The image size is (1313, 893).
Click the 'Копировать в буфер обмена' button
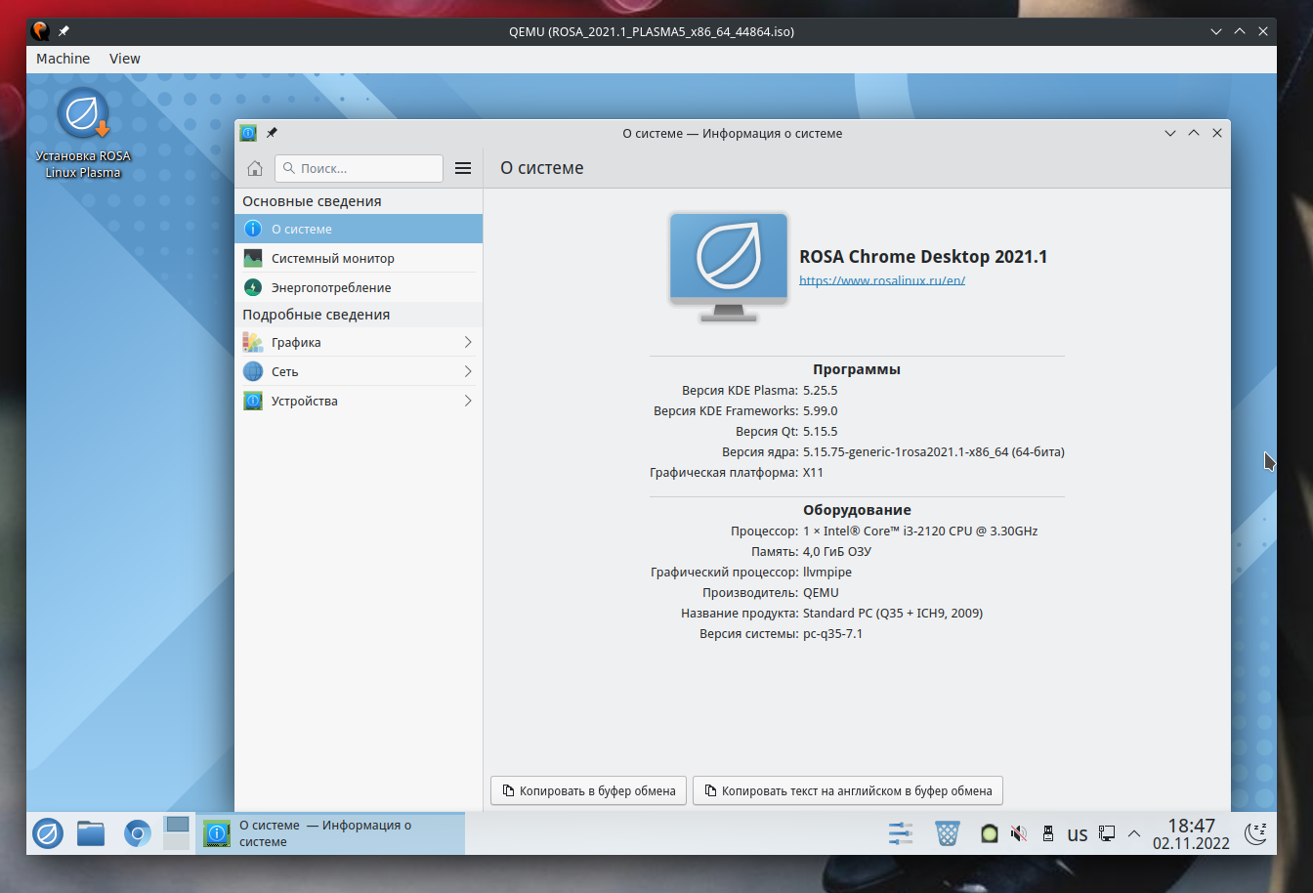click(x=589, y=790)
